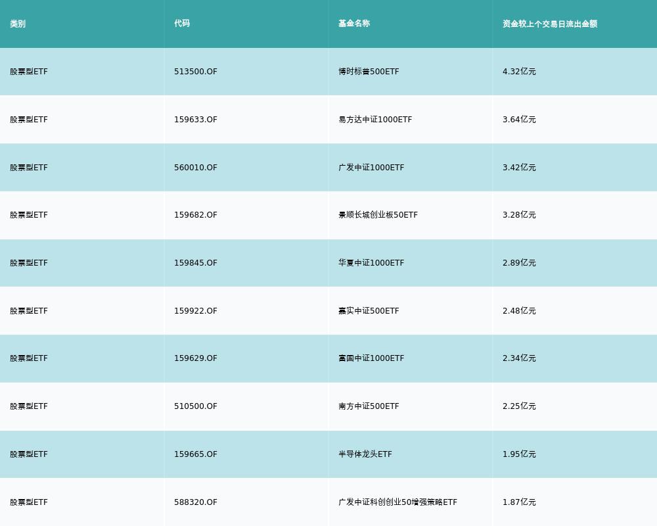Click the 2.48亿元 outflow value
The height and width of the screenshot is (526, 657).
coord(519,311)
